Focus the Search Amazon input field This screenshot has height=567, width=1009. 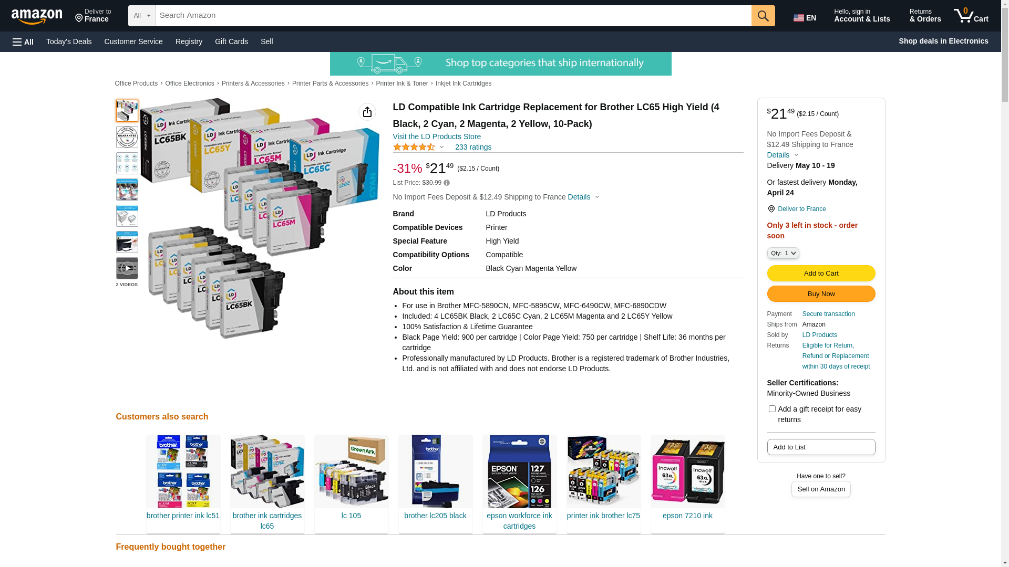coord(453,16)
